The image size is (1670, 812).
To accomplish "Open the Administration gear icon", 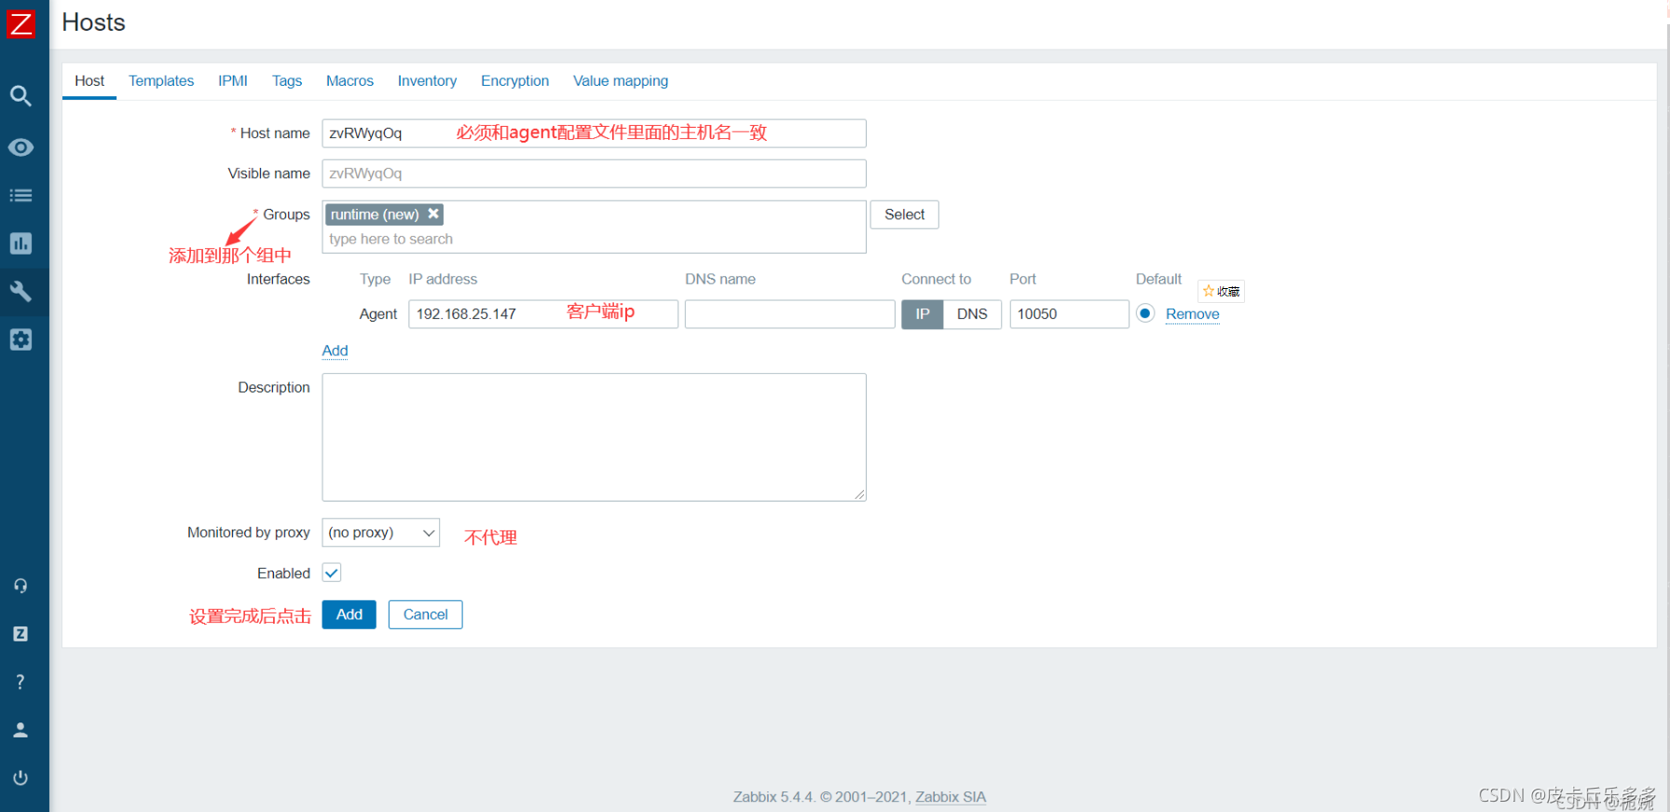I will pos(21,339).
